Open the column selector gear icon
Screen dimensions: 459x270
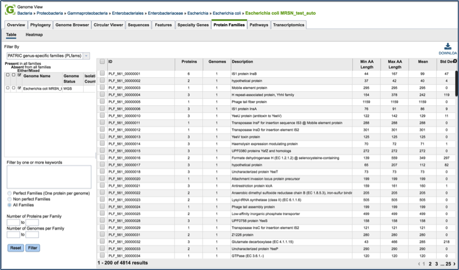click(455, 61)
